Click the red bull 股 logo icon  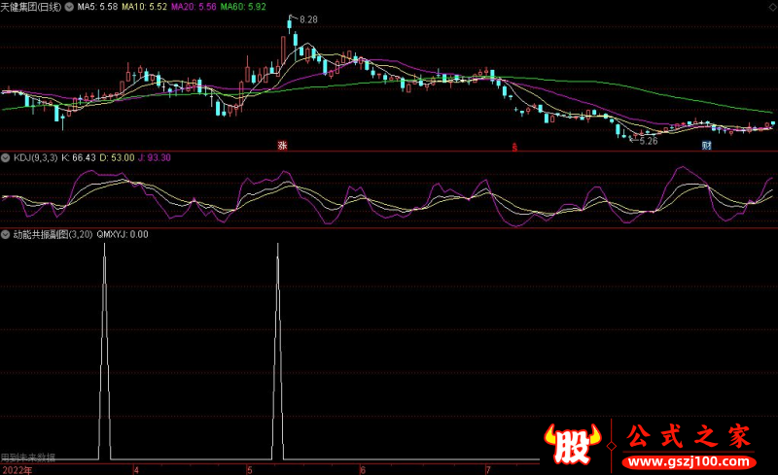[x=575, y=445]
